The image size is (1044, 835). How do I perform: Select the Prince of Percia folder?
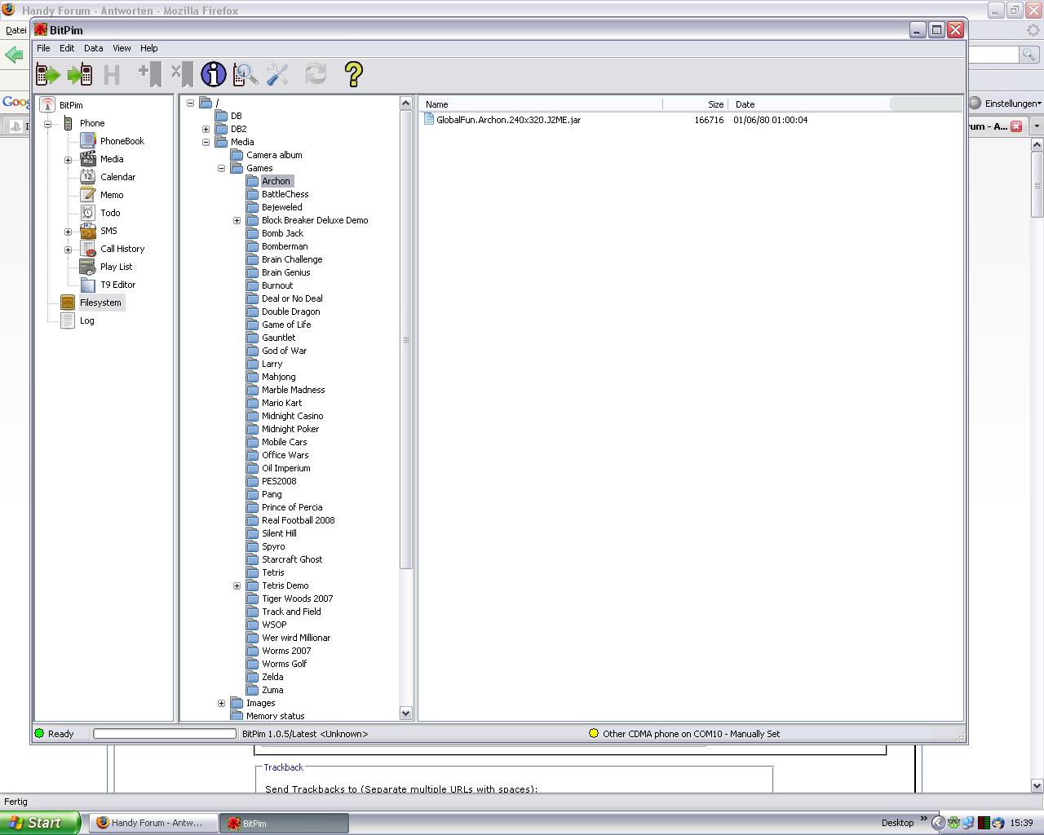(292, 507)
